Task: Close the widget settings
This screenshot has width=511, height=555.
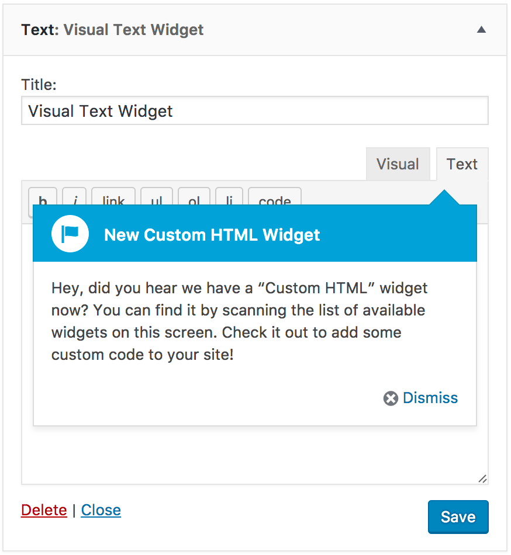Action: 101,509
